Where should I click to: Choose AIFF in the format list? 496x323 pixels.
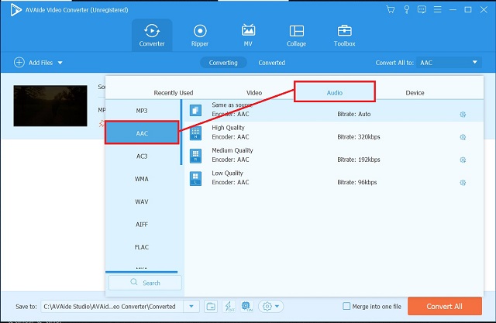[142, 224]
